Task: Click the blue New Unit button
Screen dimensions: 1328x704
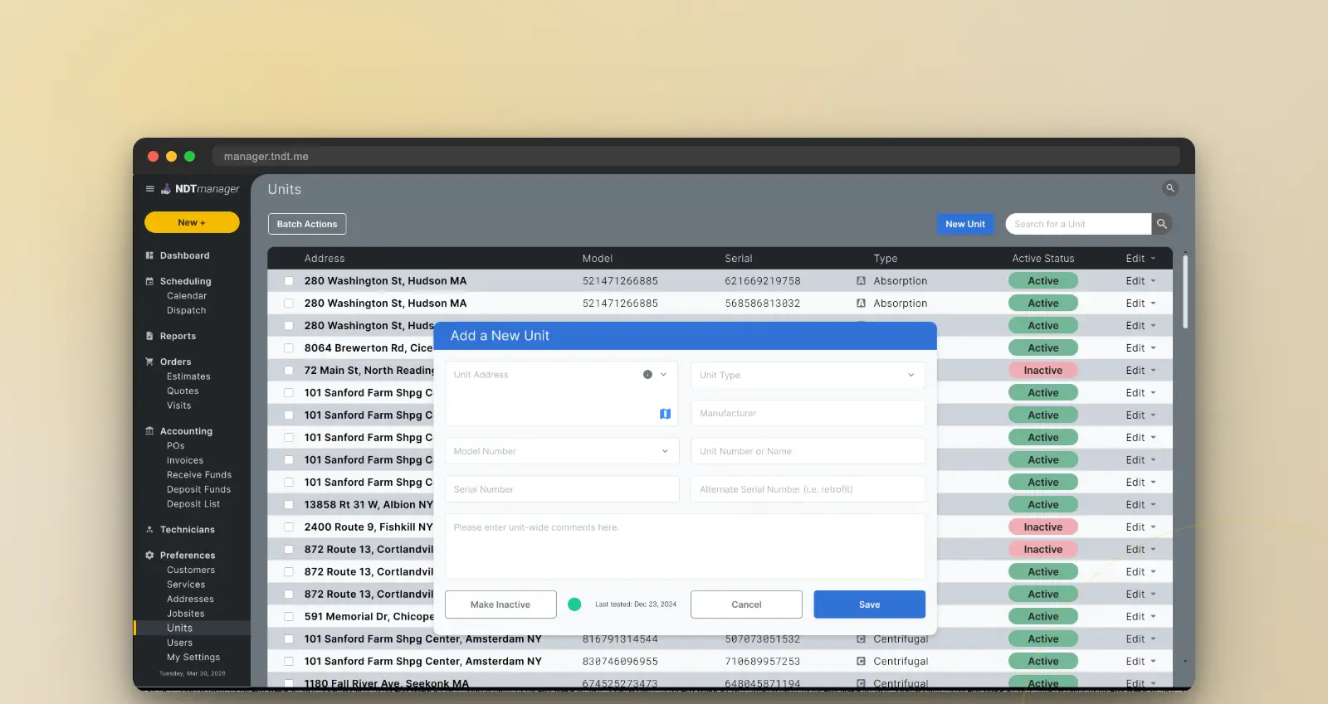Action: 965,224
